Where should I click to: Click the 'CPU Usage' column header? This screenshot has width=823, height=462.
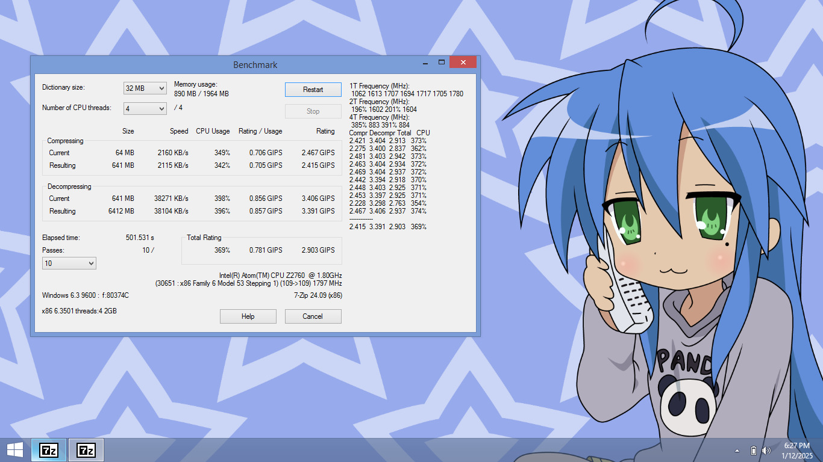pos(213,131)
